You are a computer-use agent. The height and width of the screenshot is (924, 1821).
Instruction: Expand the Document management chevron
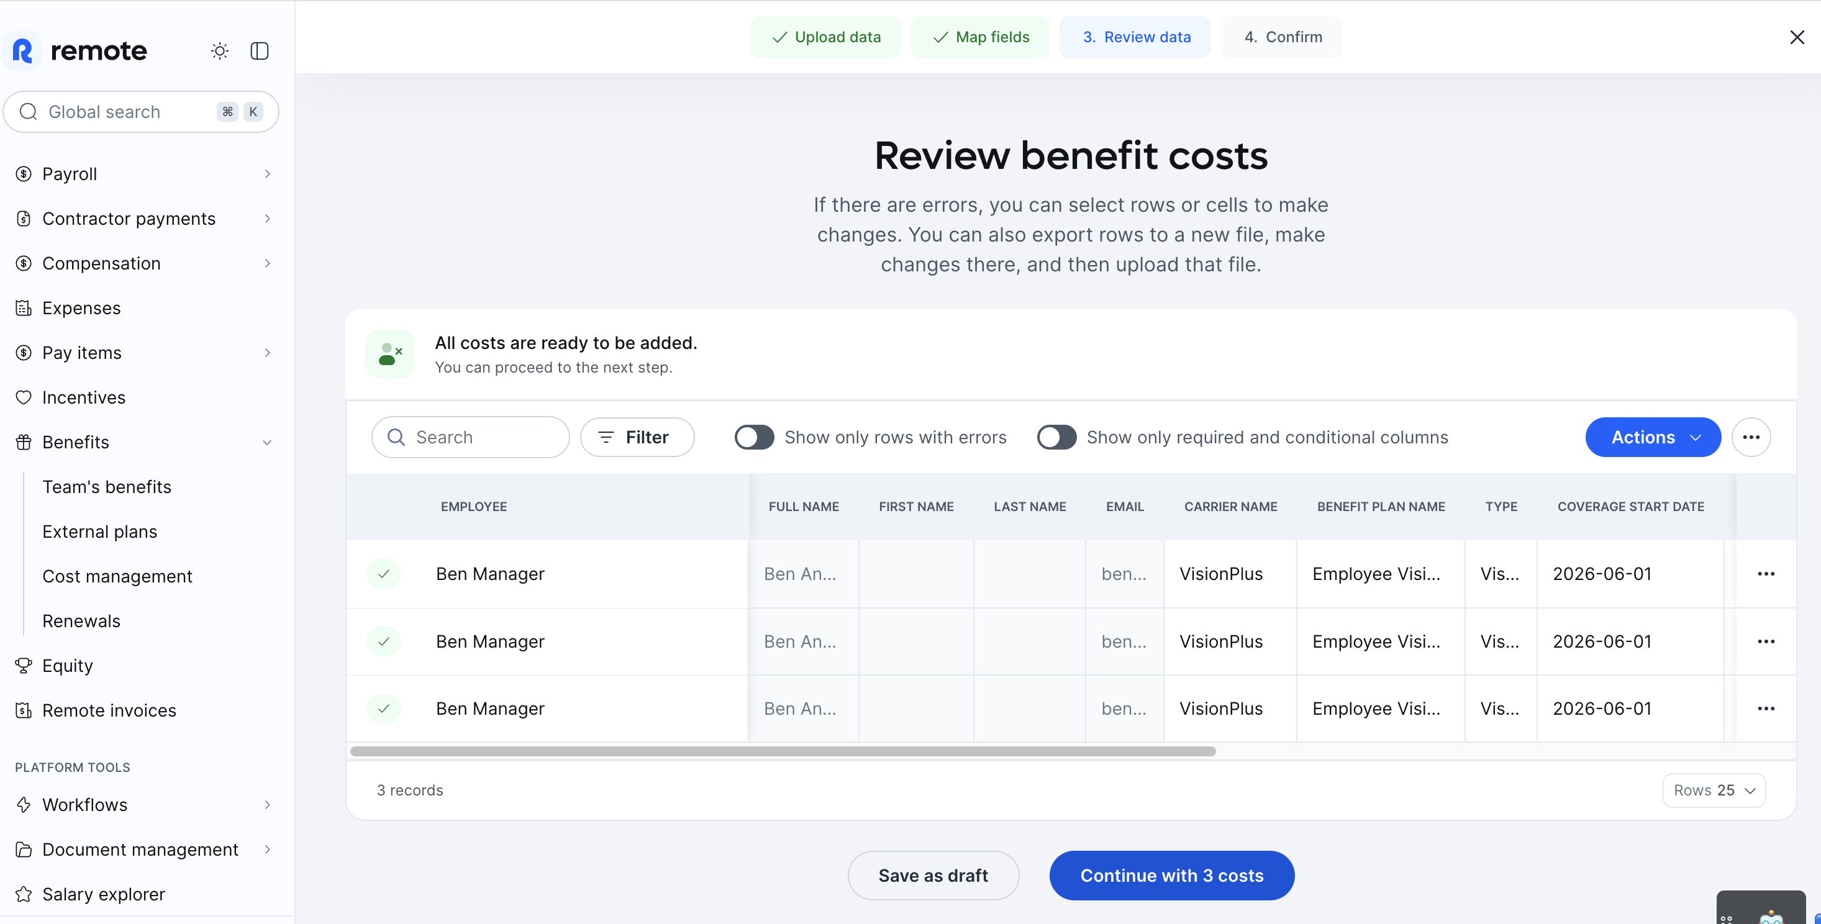[x=267, y=849]
